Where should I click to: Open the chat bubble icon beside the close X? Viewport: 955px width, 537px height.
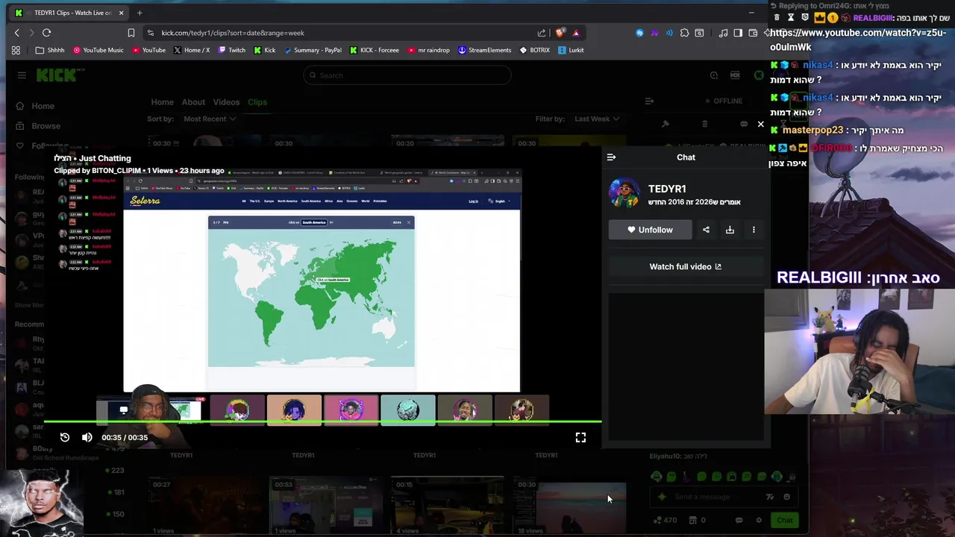[x=744, y=124]
